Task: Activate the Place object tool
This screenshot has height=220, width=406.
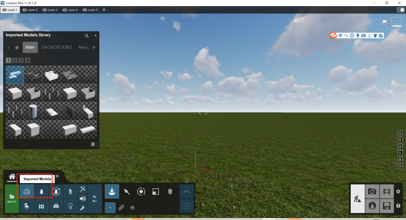Action: coord(112,191)
